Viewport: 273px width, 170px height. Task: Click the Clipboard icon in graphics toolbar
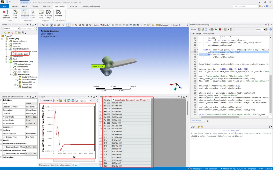point(157,25)
